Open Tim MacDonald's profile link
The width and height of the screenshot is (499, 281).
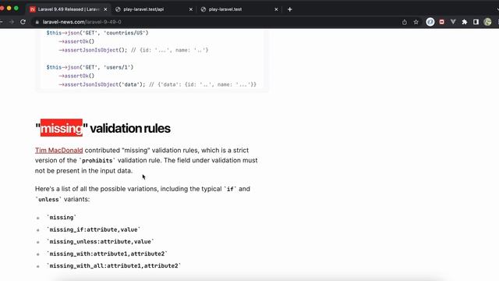coord(59,150)
